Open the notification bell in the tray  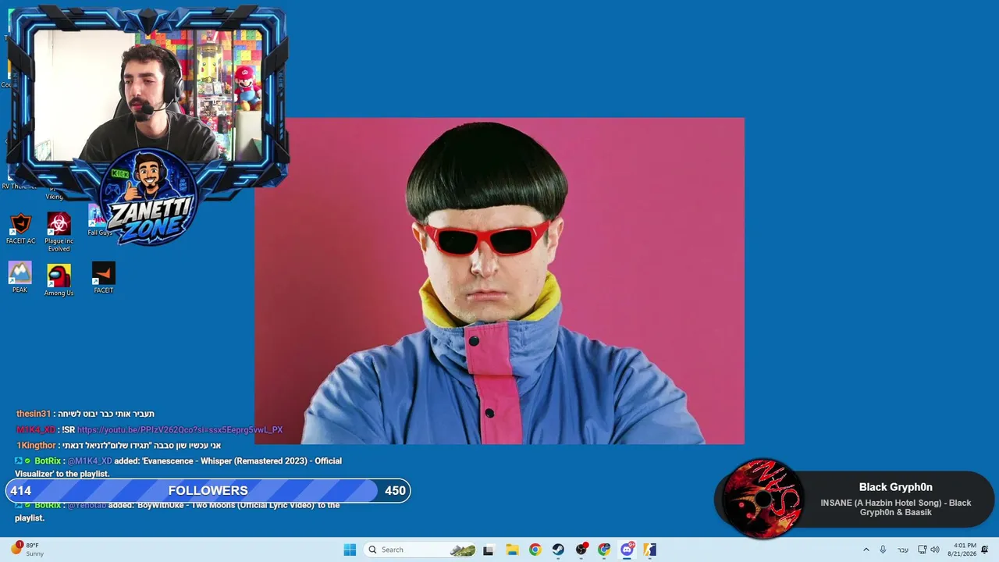[x=985, y=550]
